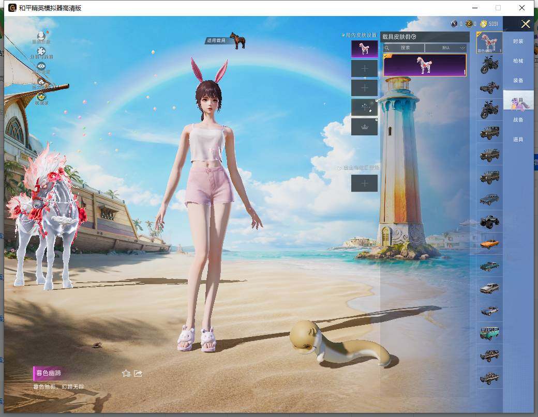
Task: Add skin to the first empty plus slot
Action: click(364, 69)
